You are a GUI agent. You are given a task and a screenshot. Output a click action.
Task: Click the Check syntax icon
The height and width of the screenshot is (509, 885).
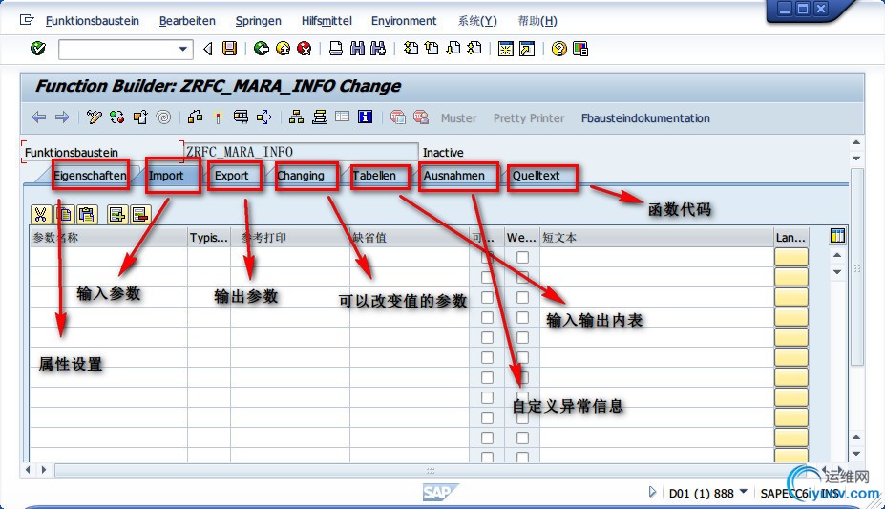pyautogui.click(x=196, y=117)
